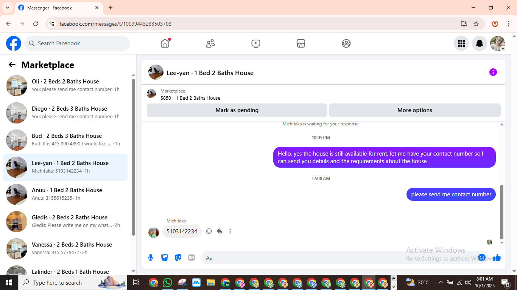Viewport: 517px width, 290px height.
Task: Open File Explorer from the taskbar
Action: (x=211, y=282)
